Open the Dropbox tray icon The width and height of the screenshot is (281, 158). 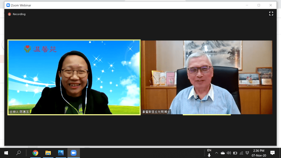(x=247, y=153)
